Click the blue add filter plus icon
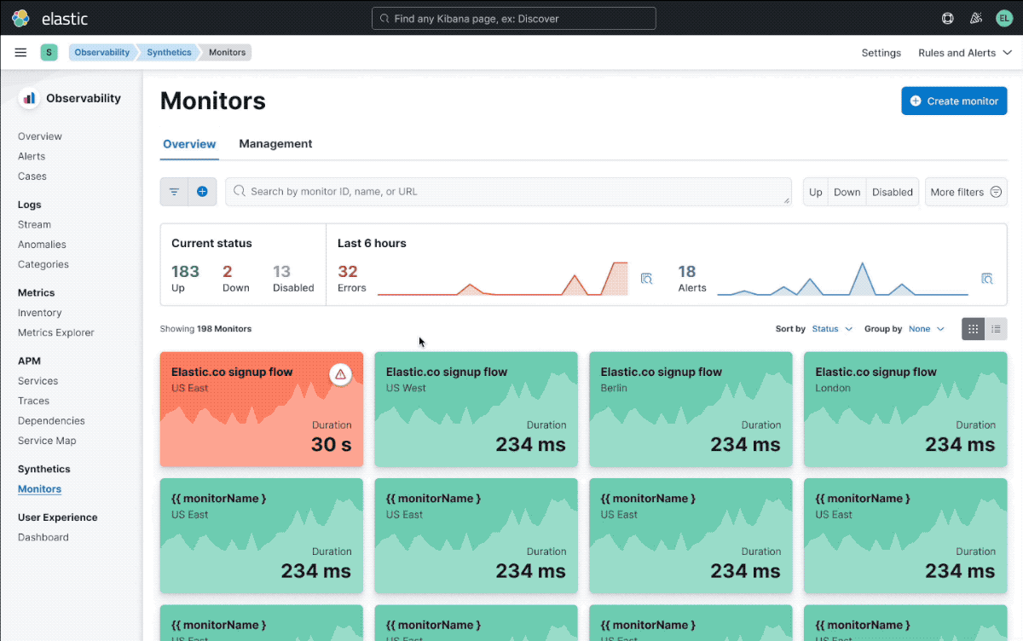This screenshot has height=641, width=1023. [202, 192]
